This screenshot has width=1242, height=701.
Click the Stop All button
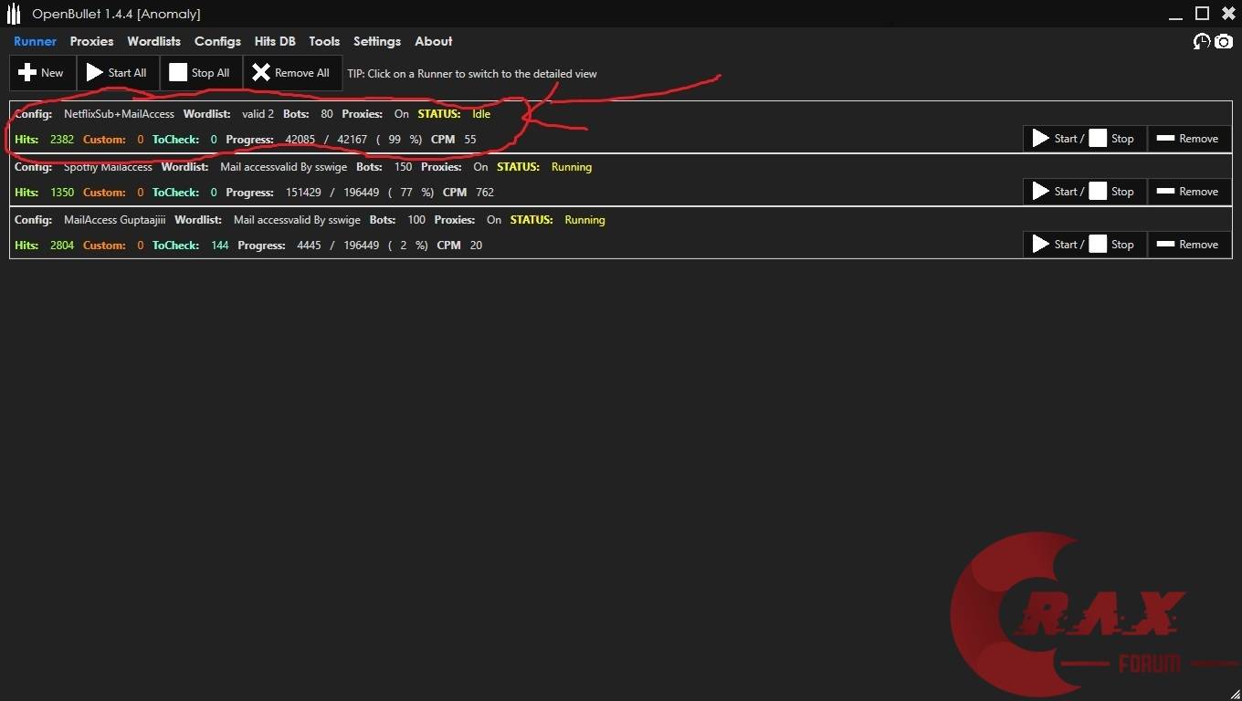[201, 73]
